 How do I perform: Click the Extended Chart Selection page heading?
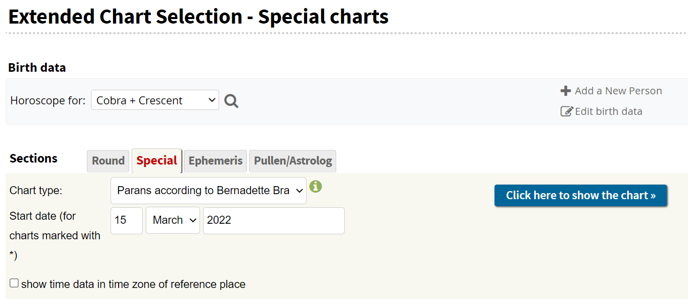[199, 17]
